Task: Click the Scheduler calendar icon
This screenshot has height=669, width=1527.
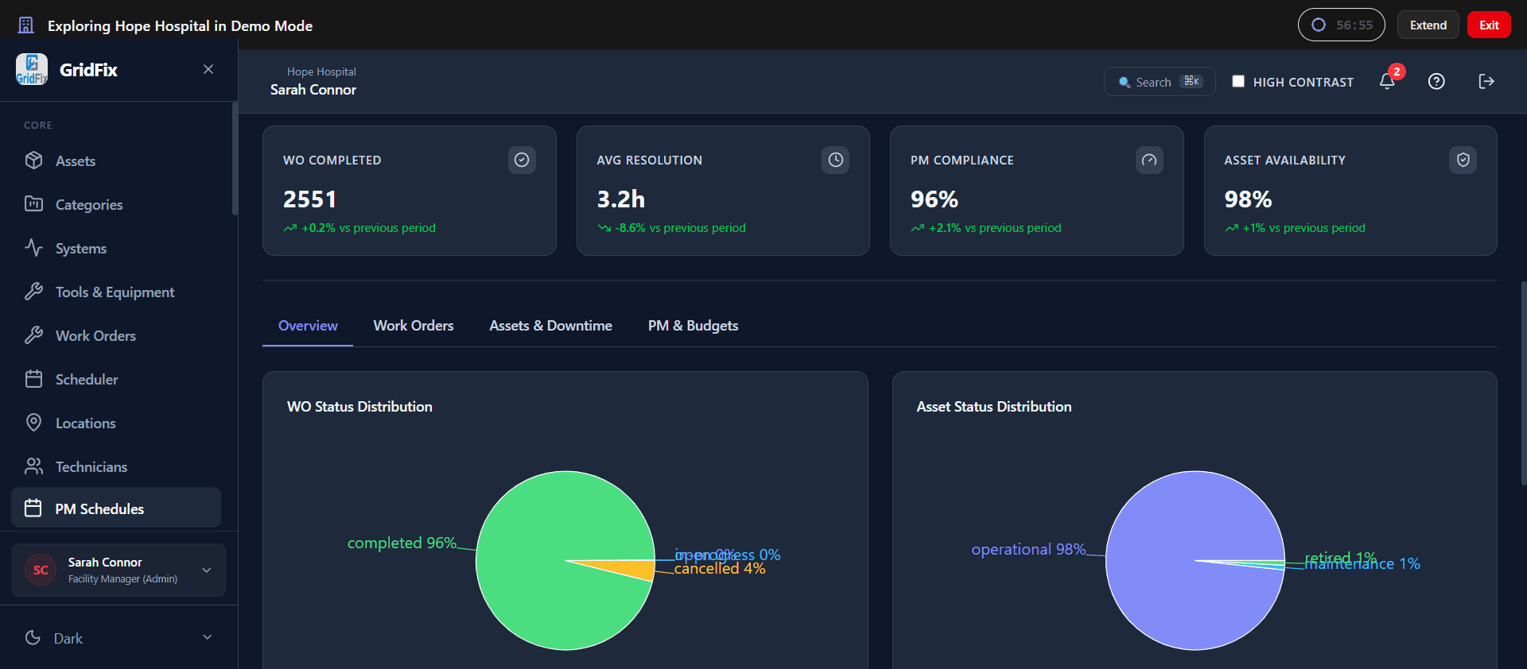Action: tap(33, 379)
